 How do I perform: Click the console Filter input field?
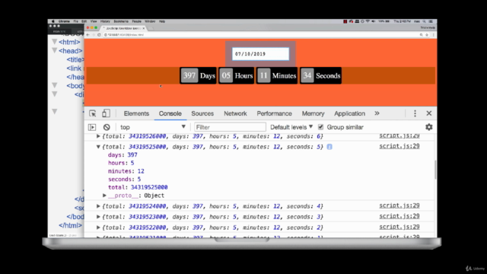click(230, 127)
